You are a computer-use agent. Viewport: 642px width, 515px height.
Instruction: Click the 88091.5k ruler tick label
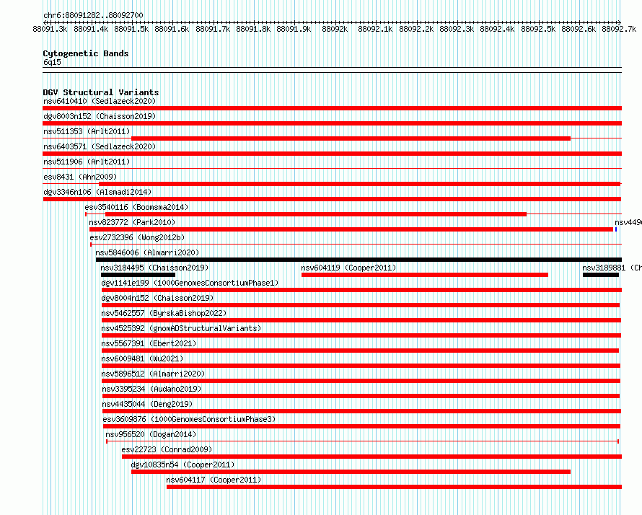[131, 29]
